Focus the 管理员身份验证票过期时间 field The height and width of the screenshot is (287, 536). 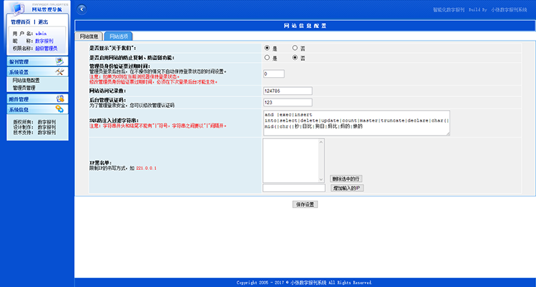click(274, 74)
